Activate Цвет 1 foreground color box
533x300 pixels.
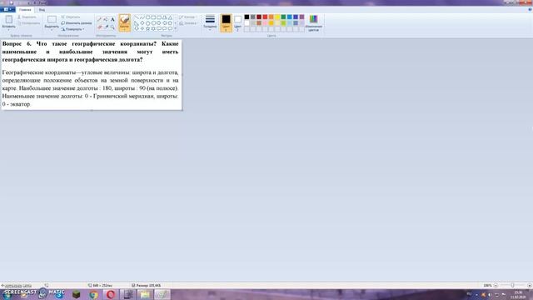226,22
